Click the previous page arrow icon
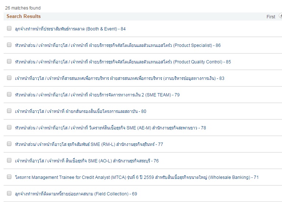282x202 pixels. [281, 16]
